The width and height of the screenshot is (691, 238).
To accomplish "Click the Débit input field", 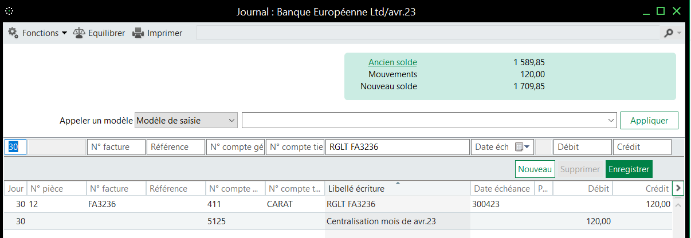I will [582, 147].
